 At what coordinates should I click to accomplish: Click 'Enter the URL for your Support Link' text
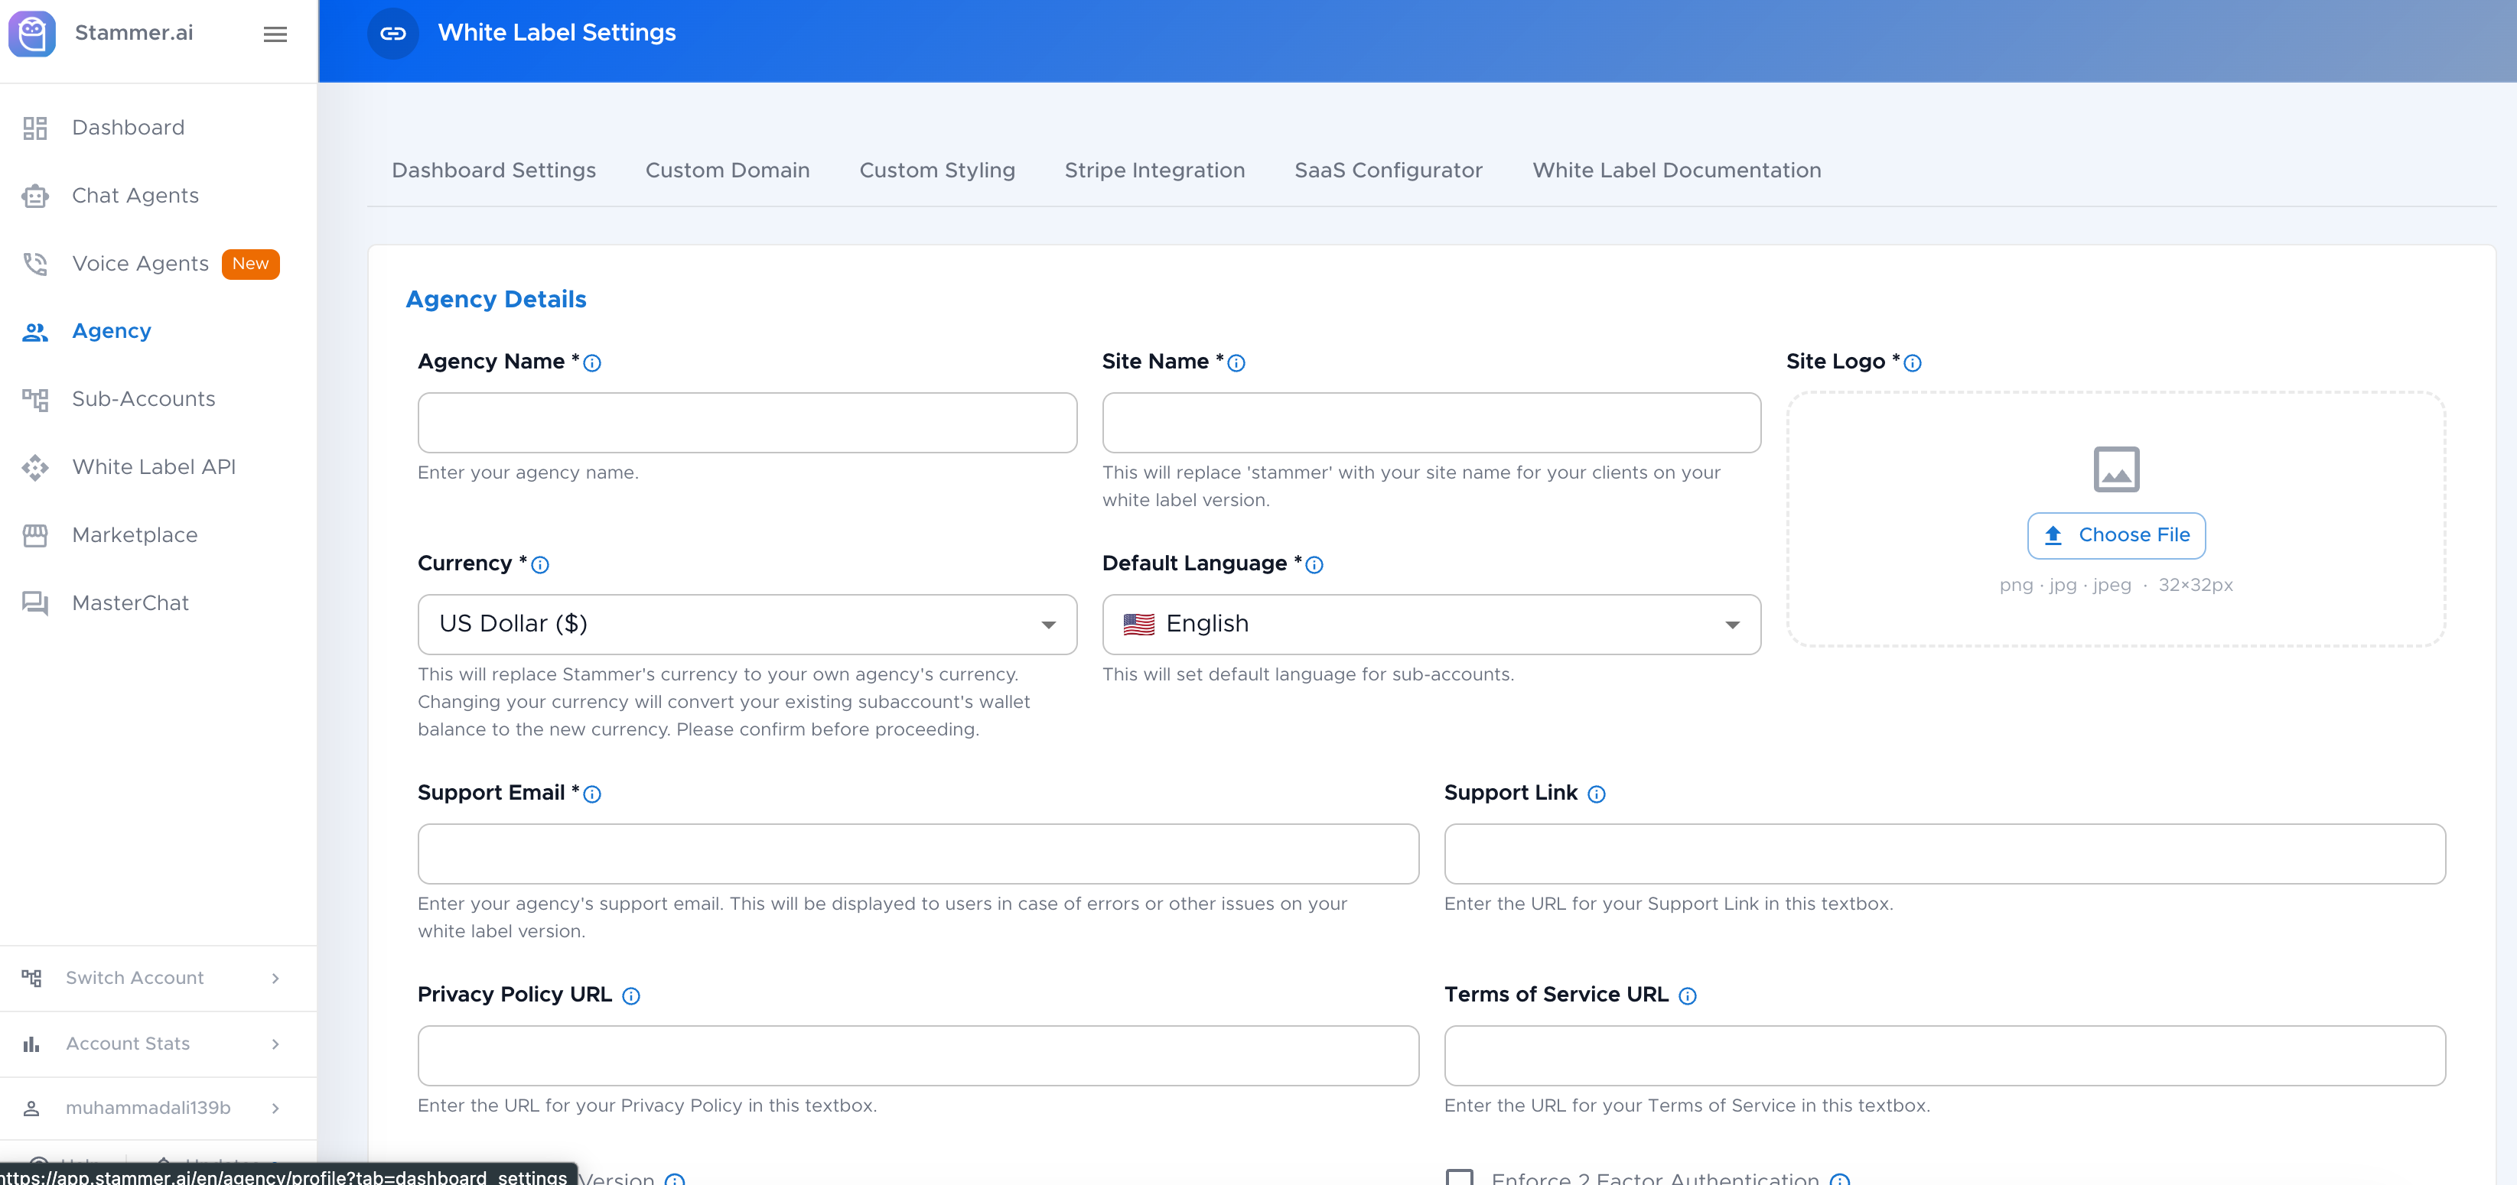[x=1669, y=905]
